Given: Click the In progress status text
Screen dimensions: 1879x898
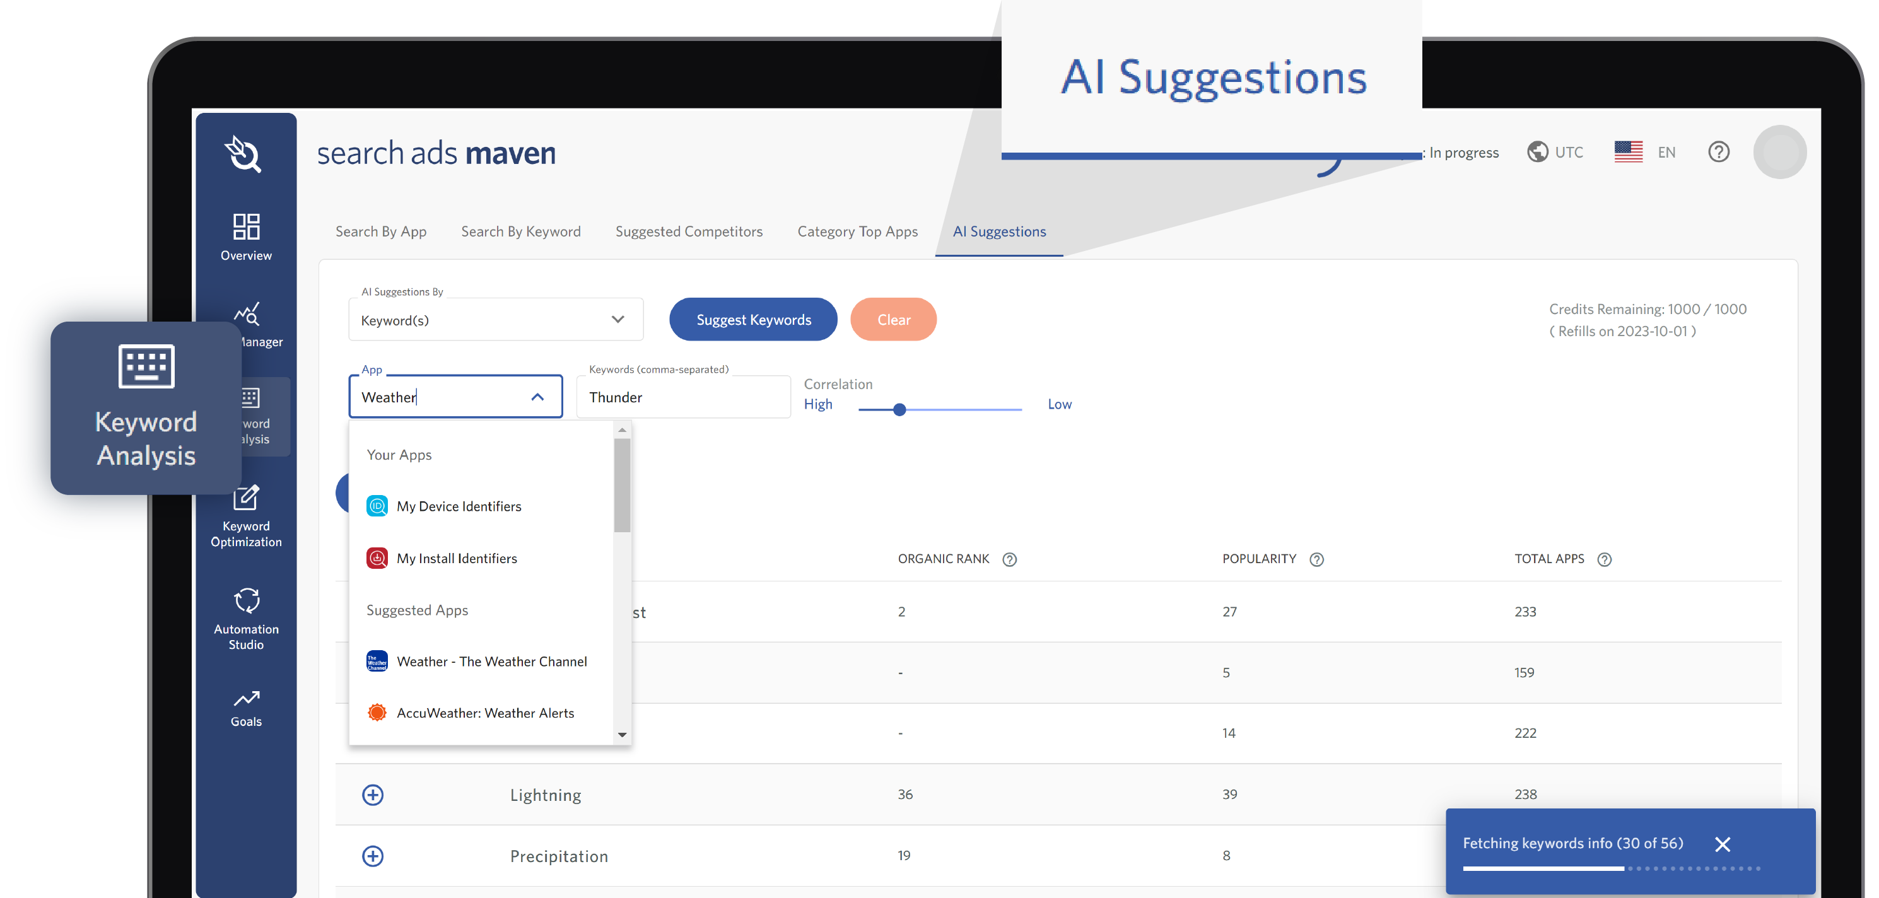Looking at the screenshot, I should (1464, 153).
